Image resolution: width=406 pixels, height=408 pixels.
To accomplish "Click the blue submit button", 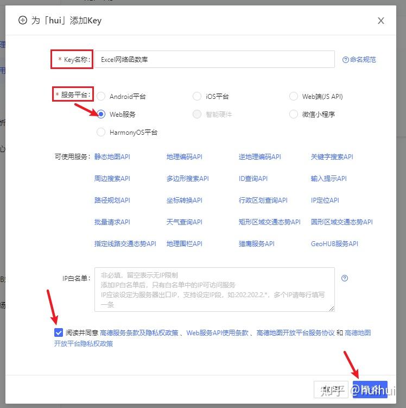I will click(370, 390).
